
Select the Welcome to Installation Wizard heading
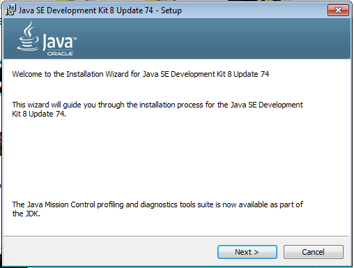point(141,74)
